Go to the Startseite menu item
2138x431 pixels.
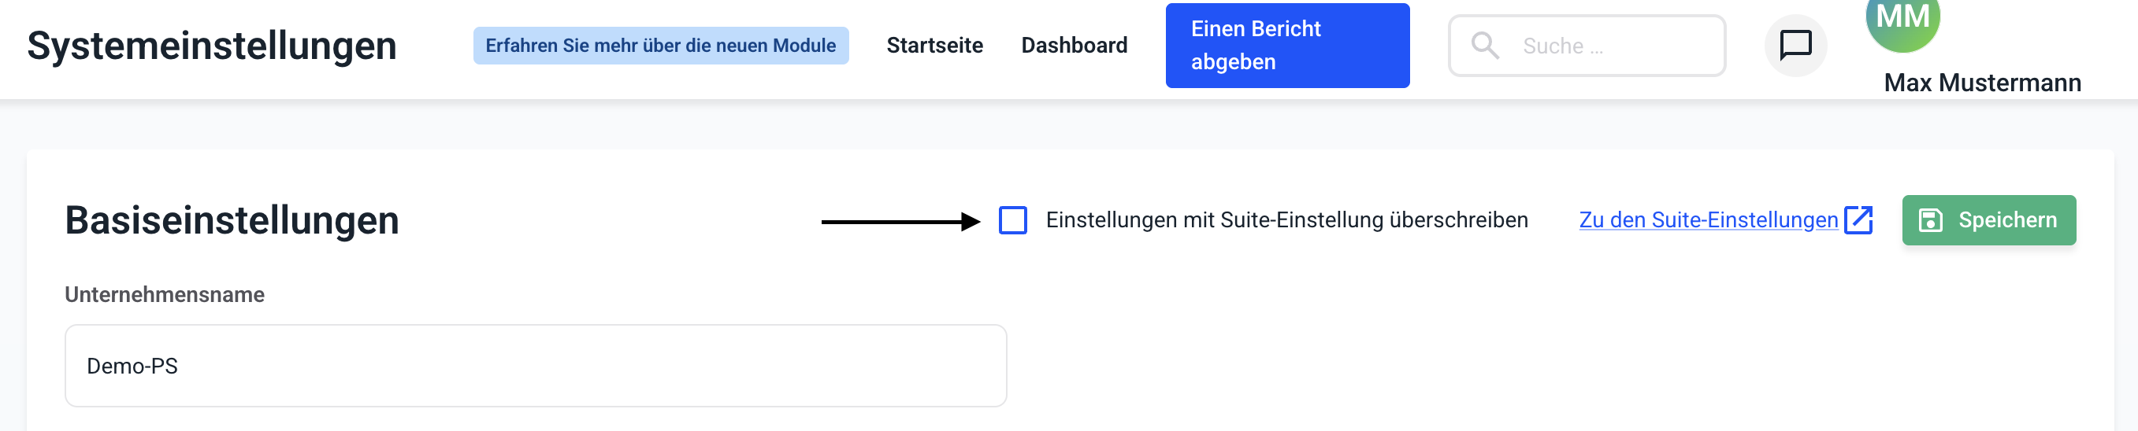(934, 46)
